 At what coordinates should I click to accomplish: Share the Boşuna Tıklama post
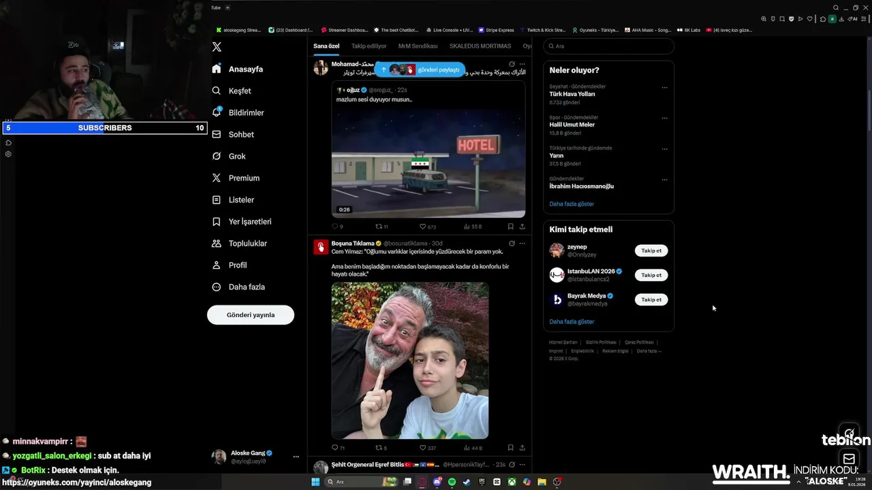click(x=523, y=448)
